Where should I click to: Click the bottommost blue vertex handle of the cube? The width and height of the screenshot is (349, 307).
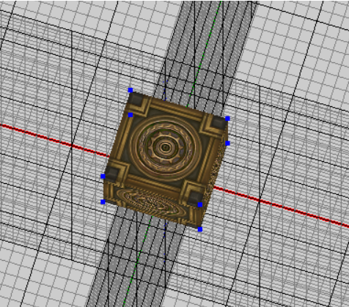pos(200,229)
